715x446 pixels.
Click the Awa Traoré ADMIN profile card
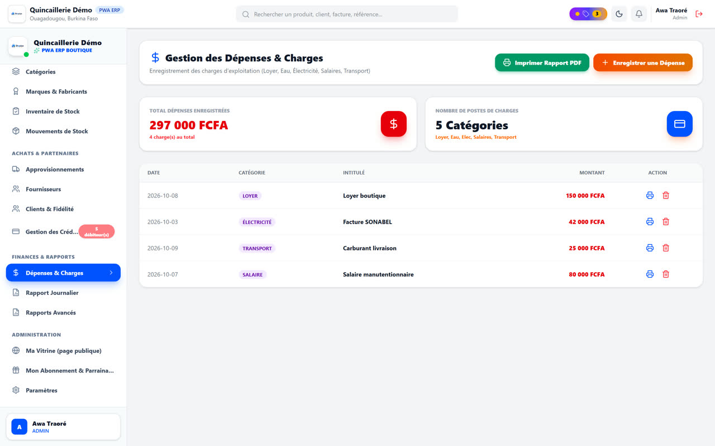point(63,427)
